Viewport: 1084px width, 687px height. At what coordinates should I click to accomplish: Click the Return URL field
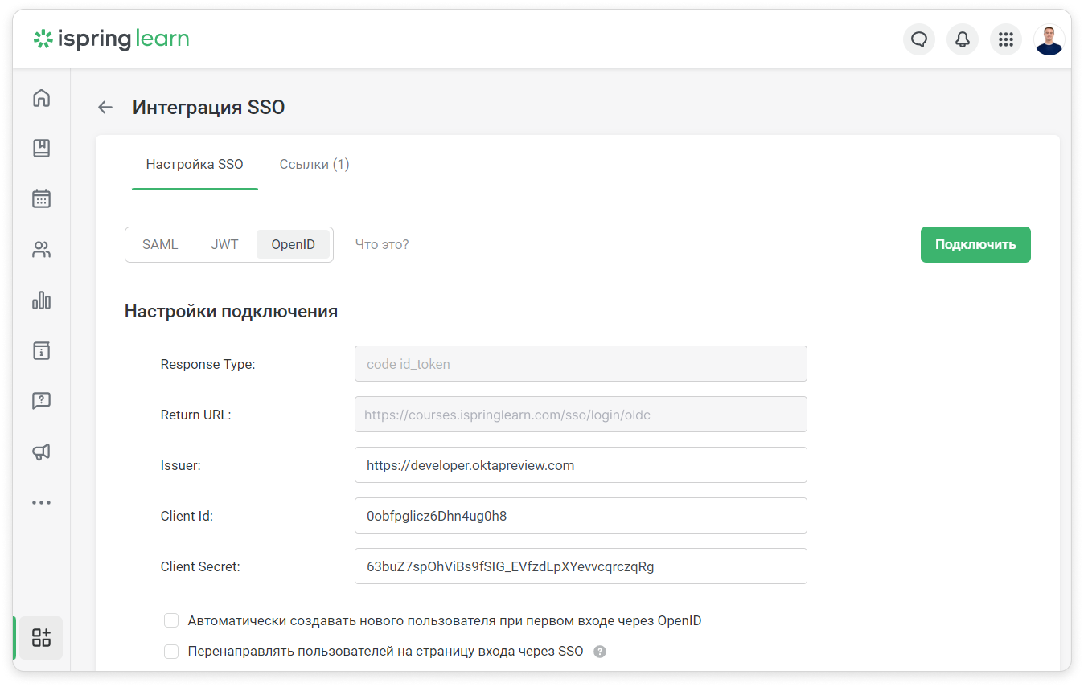coord(581,415)
